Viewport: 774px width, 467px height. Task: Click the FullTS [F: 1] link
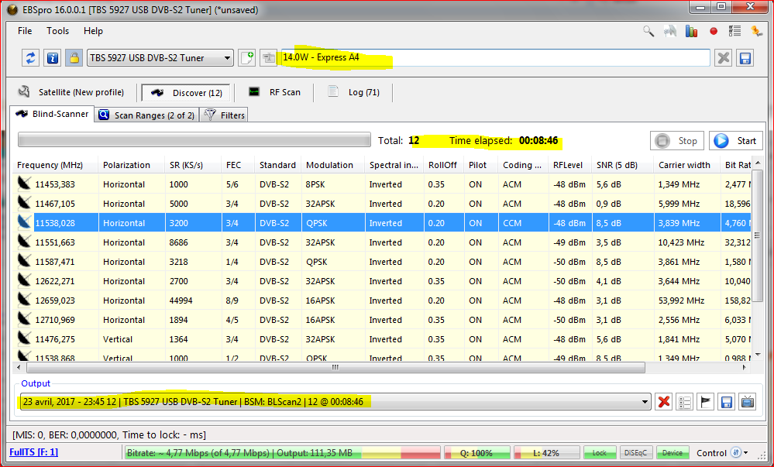click(x=33, y=452)
